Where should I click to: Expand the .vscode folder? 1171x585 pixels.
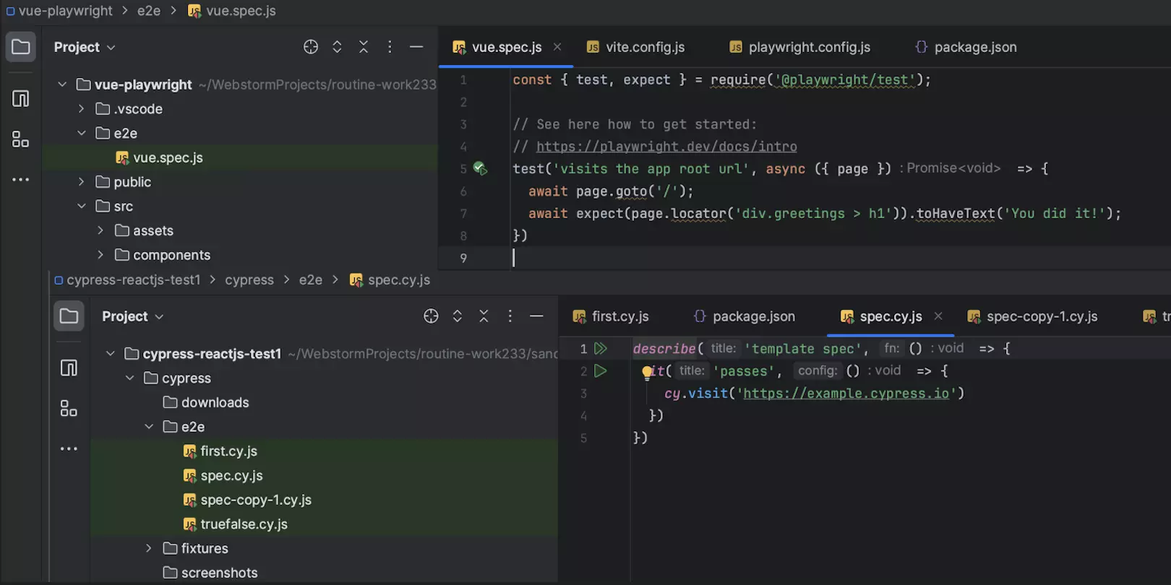[82, 109]
